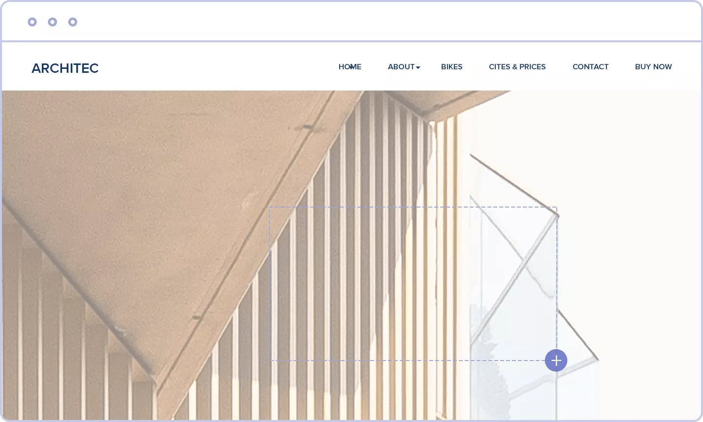Viewport: 703px width, 422px height.
Task: Open CITES & PRICES page
Action: point(517,67)
